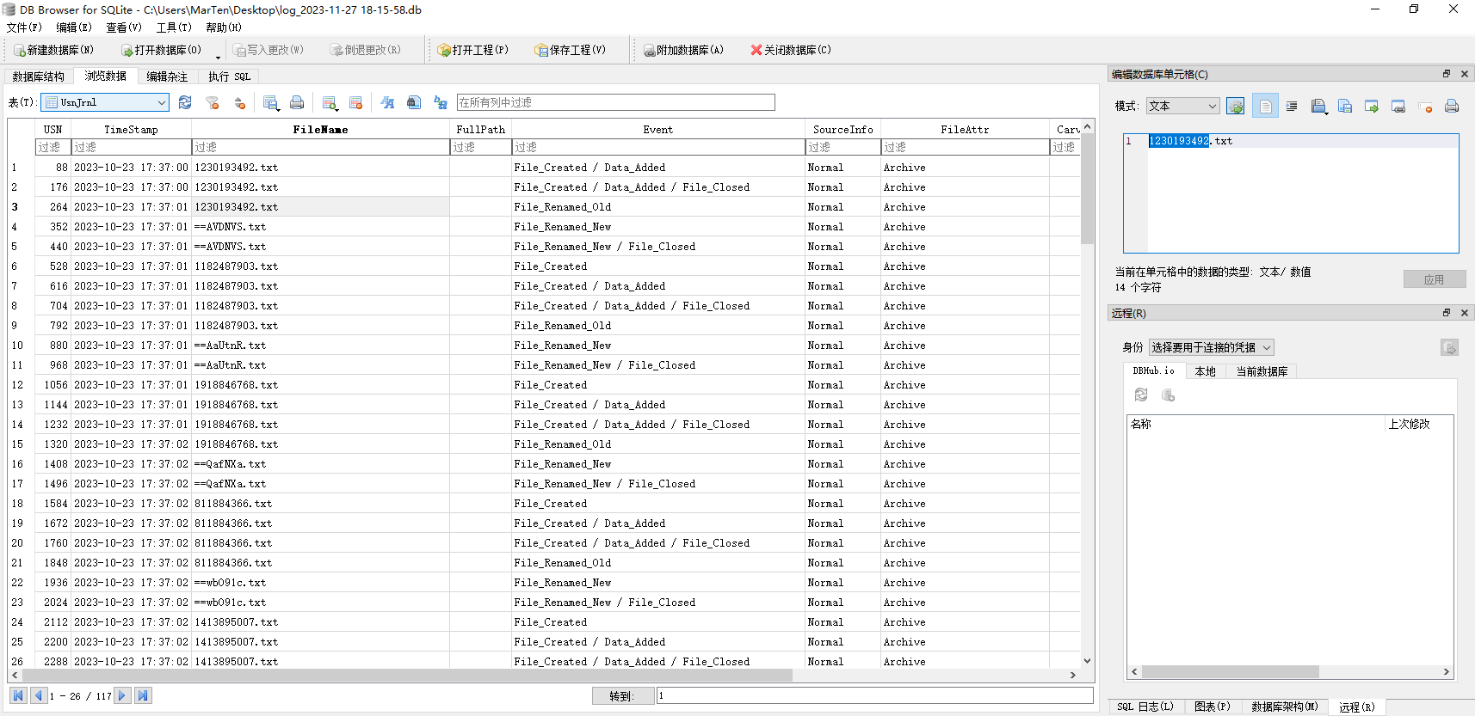Click the text indent icon in cell editor
The image size is (1475, 716).
pos(1292,107)
